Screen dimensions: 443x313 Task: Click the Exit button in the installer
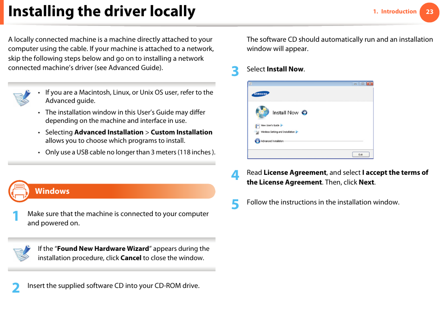[361, 154]
